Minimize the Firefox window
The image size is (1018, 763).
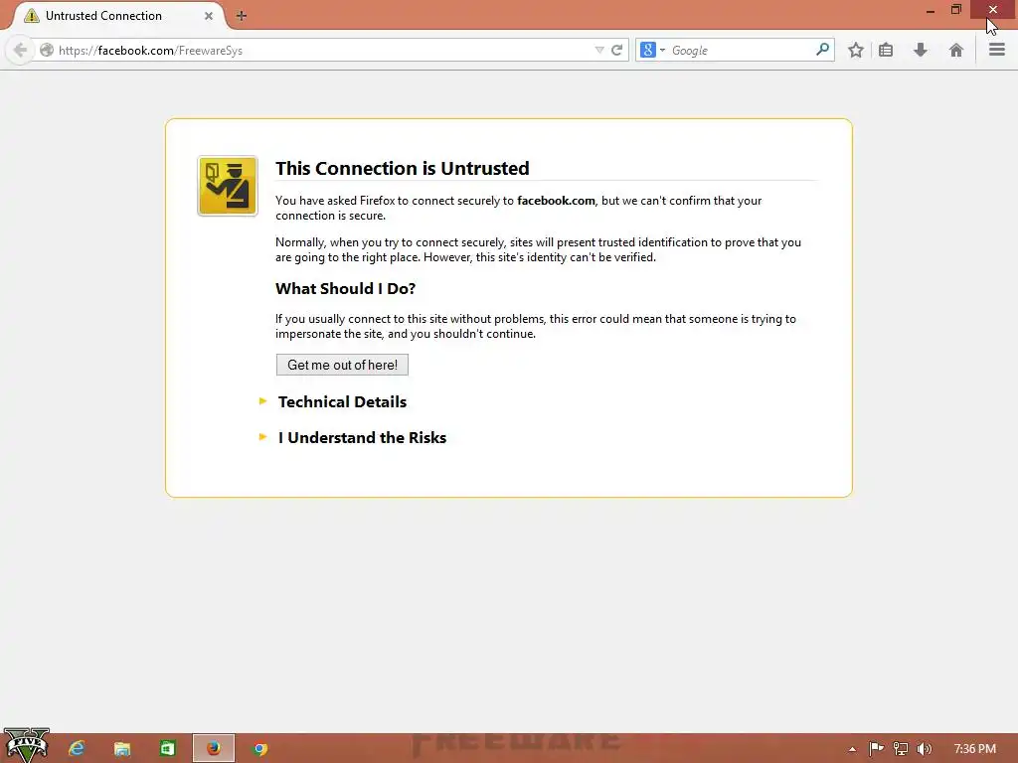(931, 10)
